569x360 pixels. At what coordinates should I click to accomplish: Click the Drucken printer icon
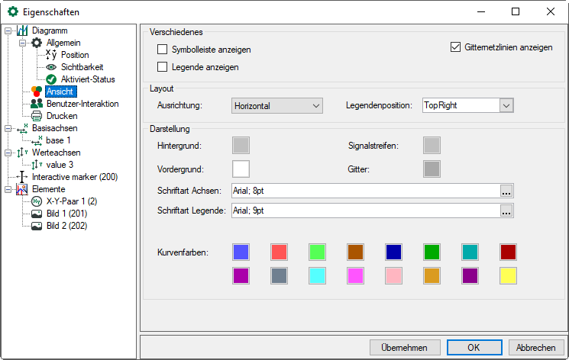[x=37, y=116]
